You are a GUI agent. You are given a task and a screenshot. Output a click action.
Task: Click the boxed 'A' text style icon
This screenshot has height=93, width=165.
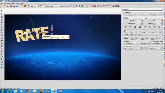(x=79, y=6)
